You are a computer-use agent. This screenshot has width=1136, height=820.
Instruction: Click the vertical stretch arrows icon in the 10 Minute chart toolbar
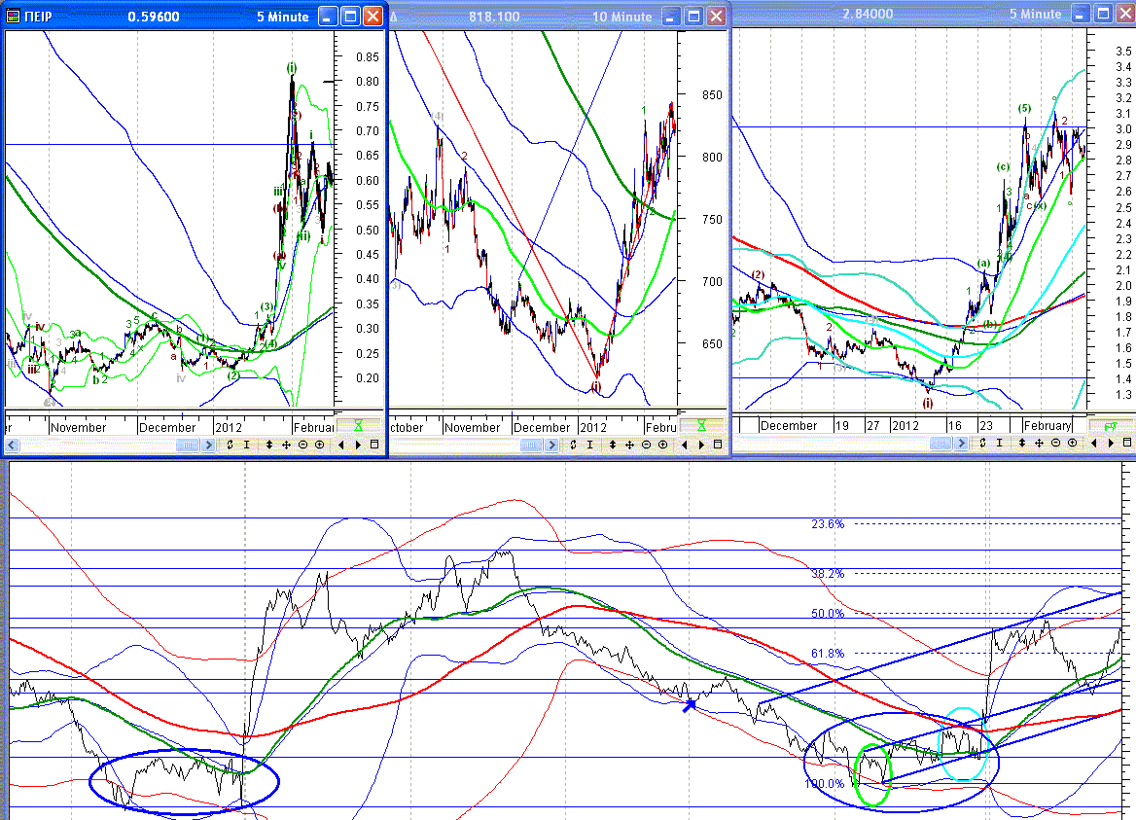[612, 445]
